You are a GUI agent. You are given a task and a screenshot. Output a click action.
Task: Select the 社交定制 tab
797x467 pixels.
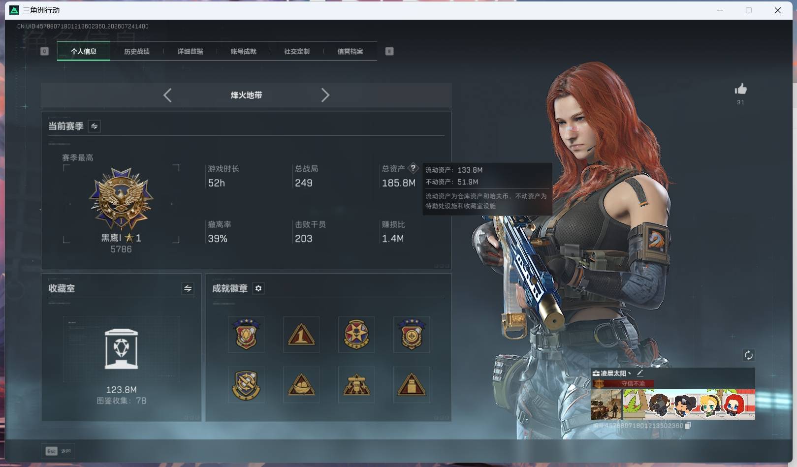pyautogui.click(x=297, y=51)
